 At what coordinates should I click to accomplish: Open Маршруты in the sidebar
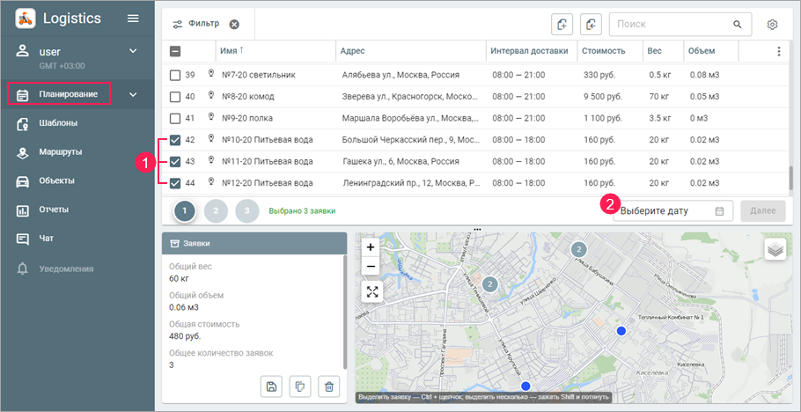click(61, 152)
